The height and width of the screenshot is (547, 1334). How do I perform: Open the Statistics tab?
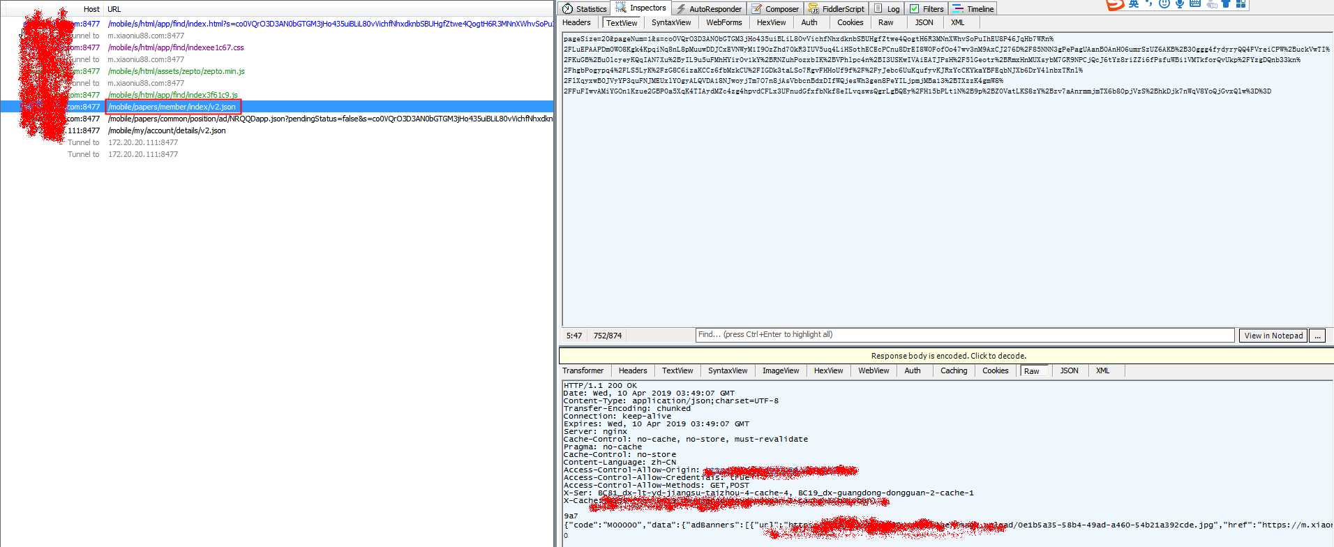[585, 9]
